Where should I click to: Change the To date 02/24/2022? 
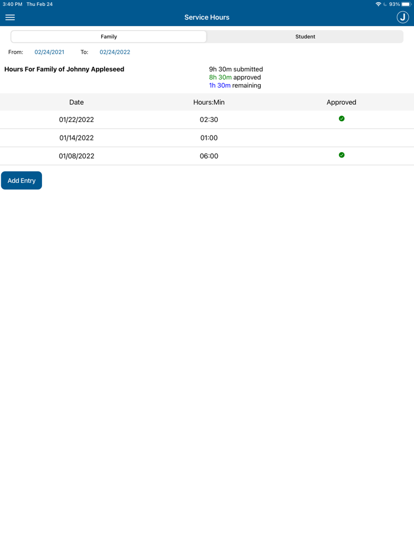click(115, 52)
